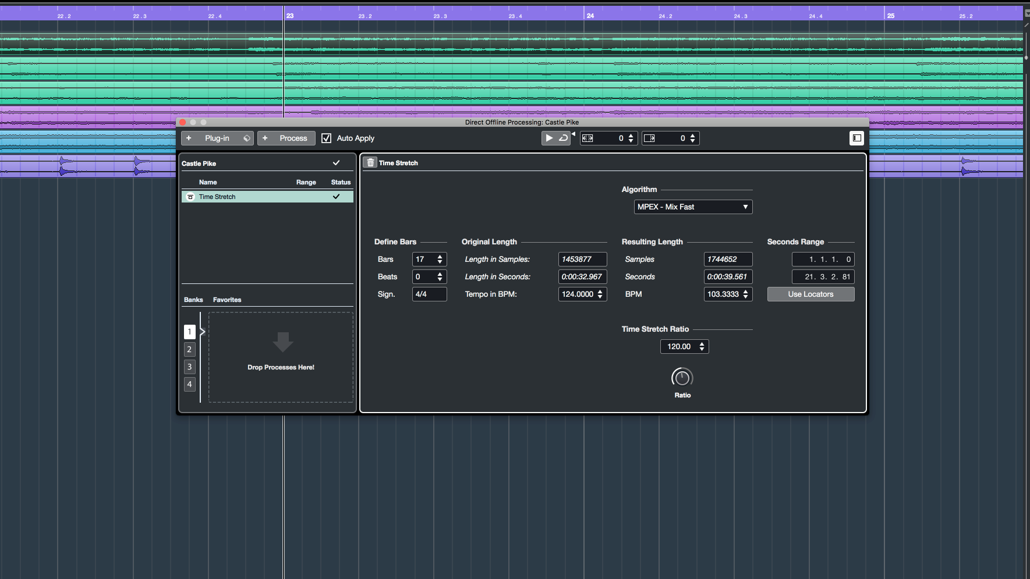Click the Castle Pike checkmark
Viewport: 1030px width, 579px height.
coord(336,163)
